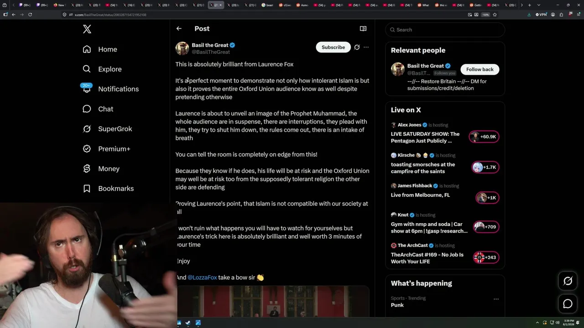Switch to the 'beast' browser tab
This screenshot has width=584, height=328.
tap(268, 5)
